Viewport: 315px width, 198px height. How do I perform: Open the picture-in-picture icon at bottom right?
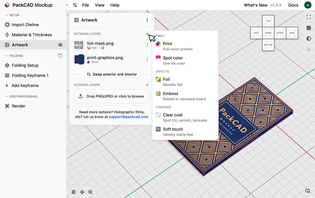coord(308,191)
